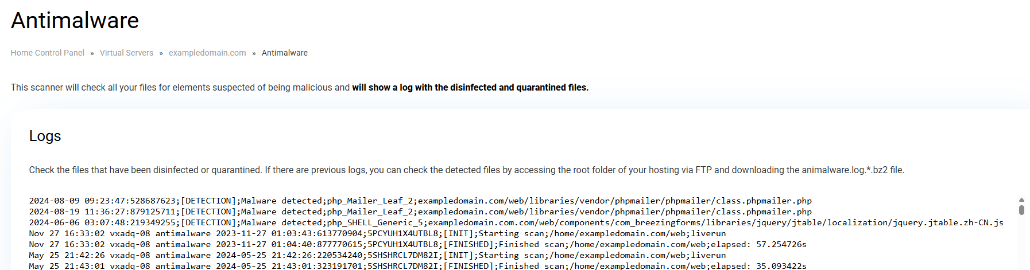The height and width of the screenshot is (270, 1030).
Task: Go to the Virtual Servers breadcrumb link
Action: pos(126,53)
